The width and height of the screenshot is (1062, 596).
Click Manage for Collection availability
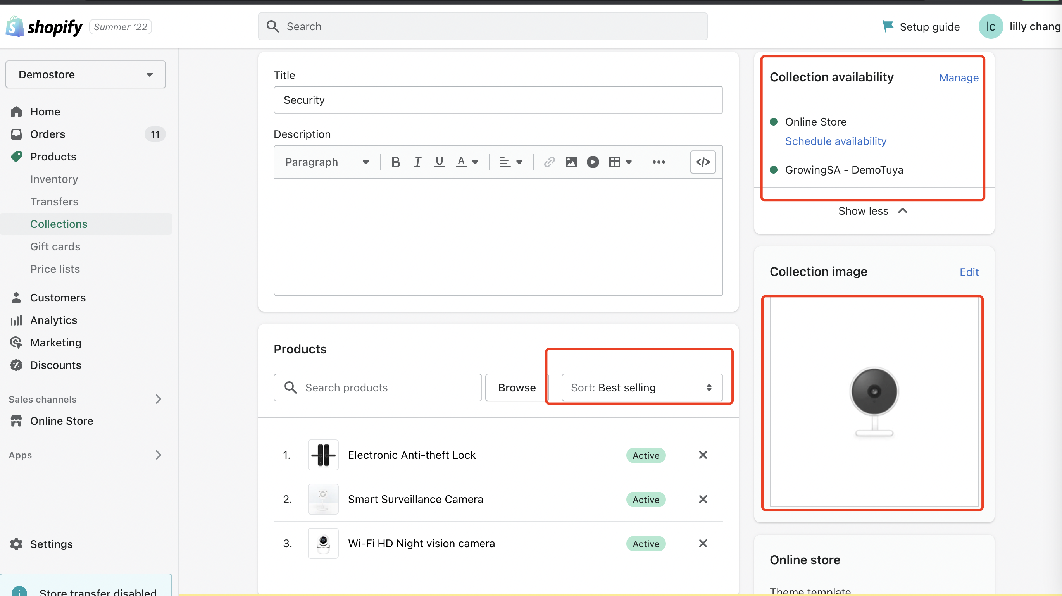coord(958,78)
